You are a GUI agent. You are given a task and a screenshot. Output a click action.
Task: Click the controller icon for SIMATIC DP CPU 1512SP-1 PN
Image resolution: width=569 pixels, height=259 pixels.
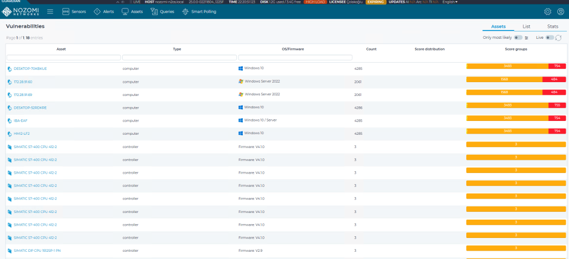(x=10, y=251)
